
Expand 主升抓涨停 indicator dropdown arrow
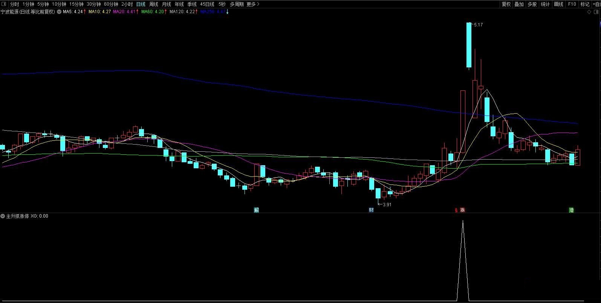(x=3, y=216)
